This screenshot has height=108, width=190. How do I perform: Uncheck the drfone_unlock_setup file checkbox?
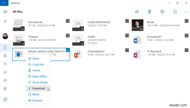(68, 50)
